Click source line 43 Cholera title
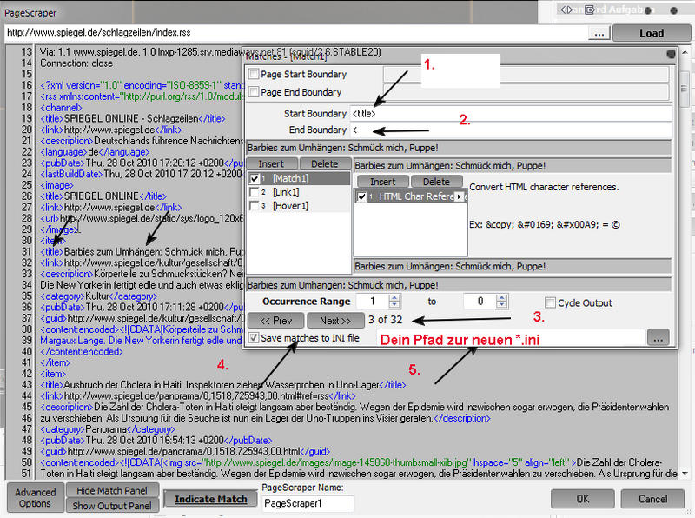Viewport: 695px width, 518px height. (x=223, y=384)
